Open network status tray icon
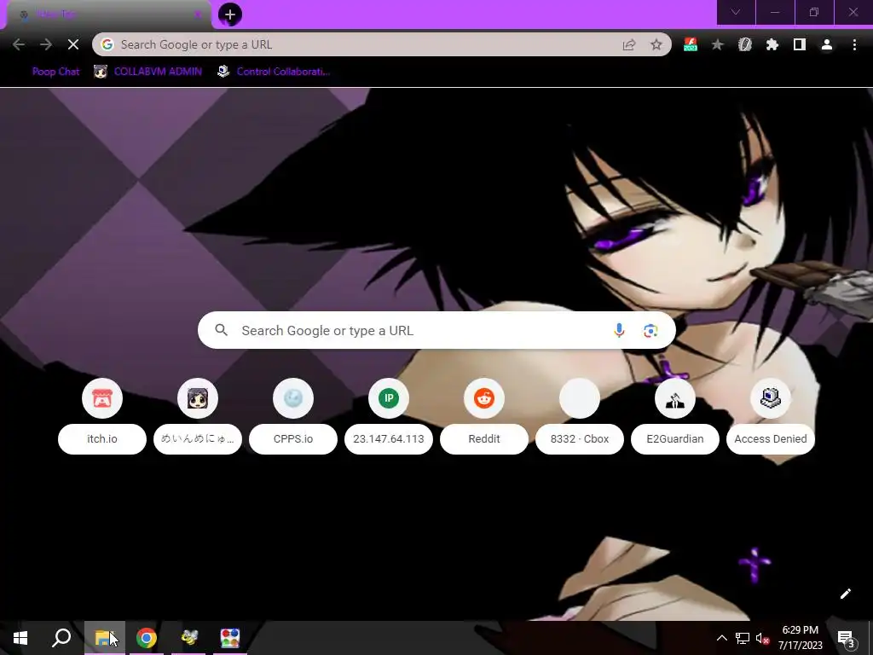 [743, 638]
